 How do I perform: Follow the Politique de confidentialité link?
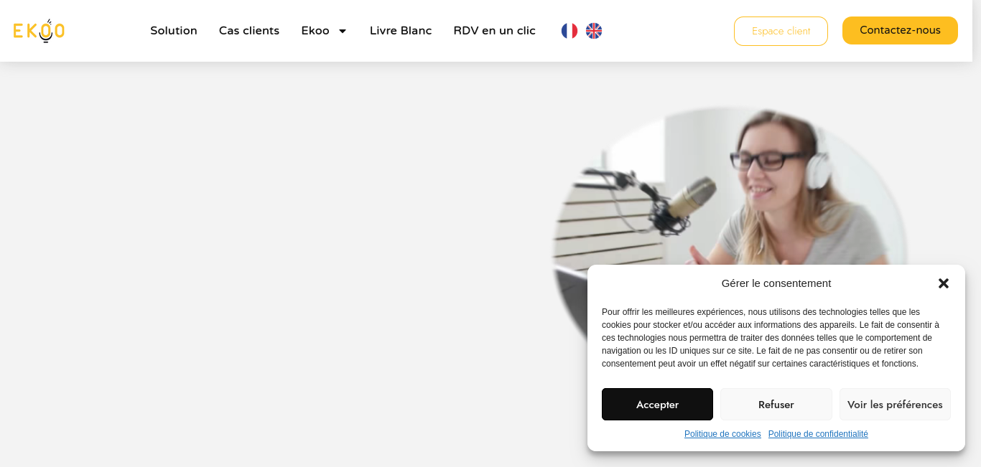tap(818, 434)
